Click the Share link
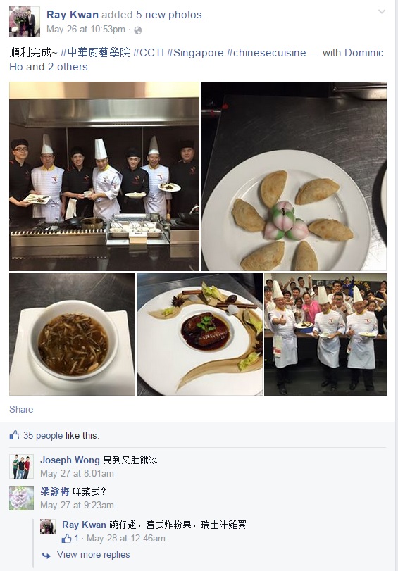Viewport: 398px width, 571px height. click(21, 409)
